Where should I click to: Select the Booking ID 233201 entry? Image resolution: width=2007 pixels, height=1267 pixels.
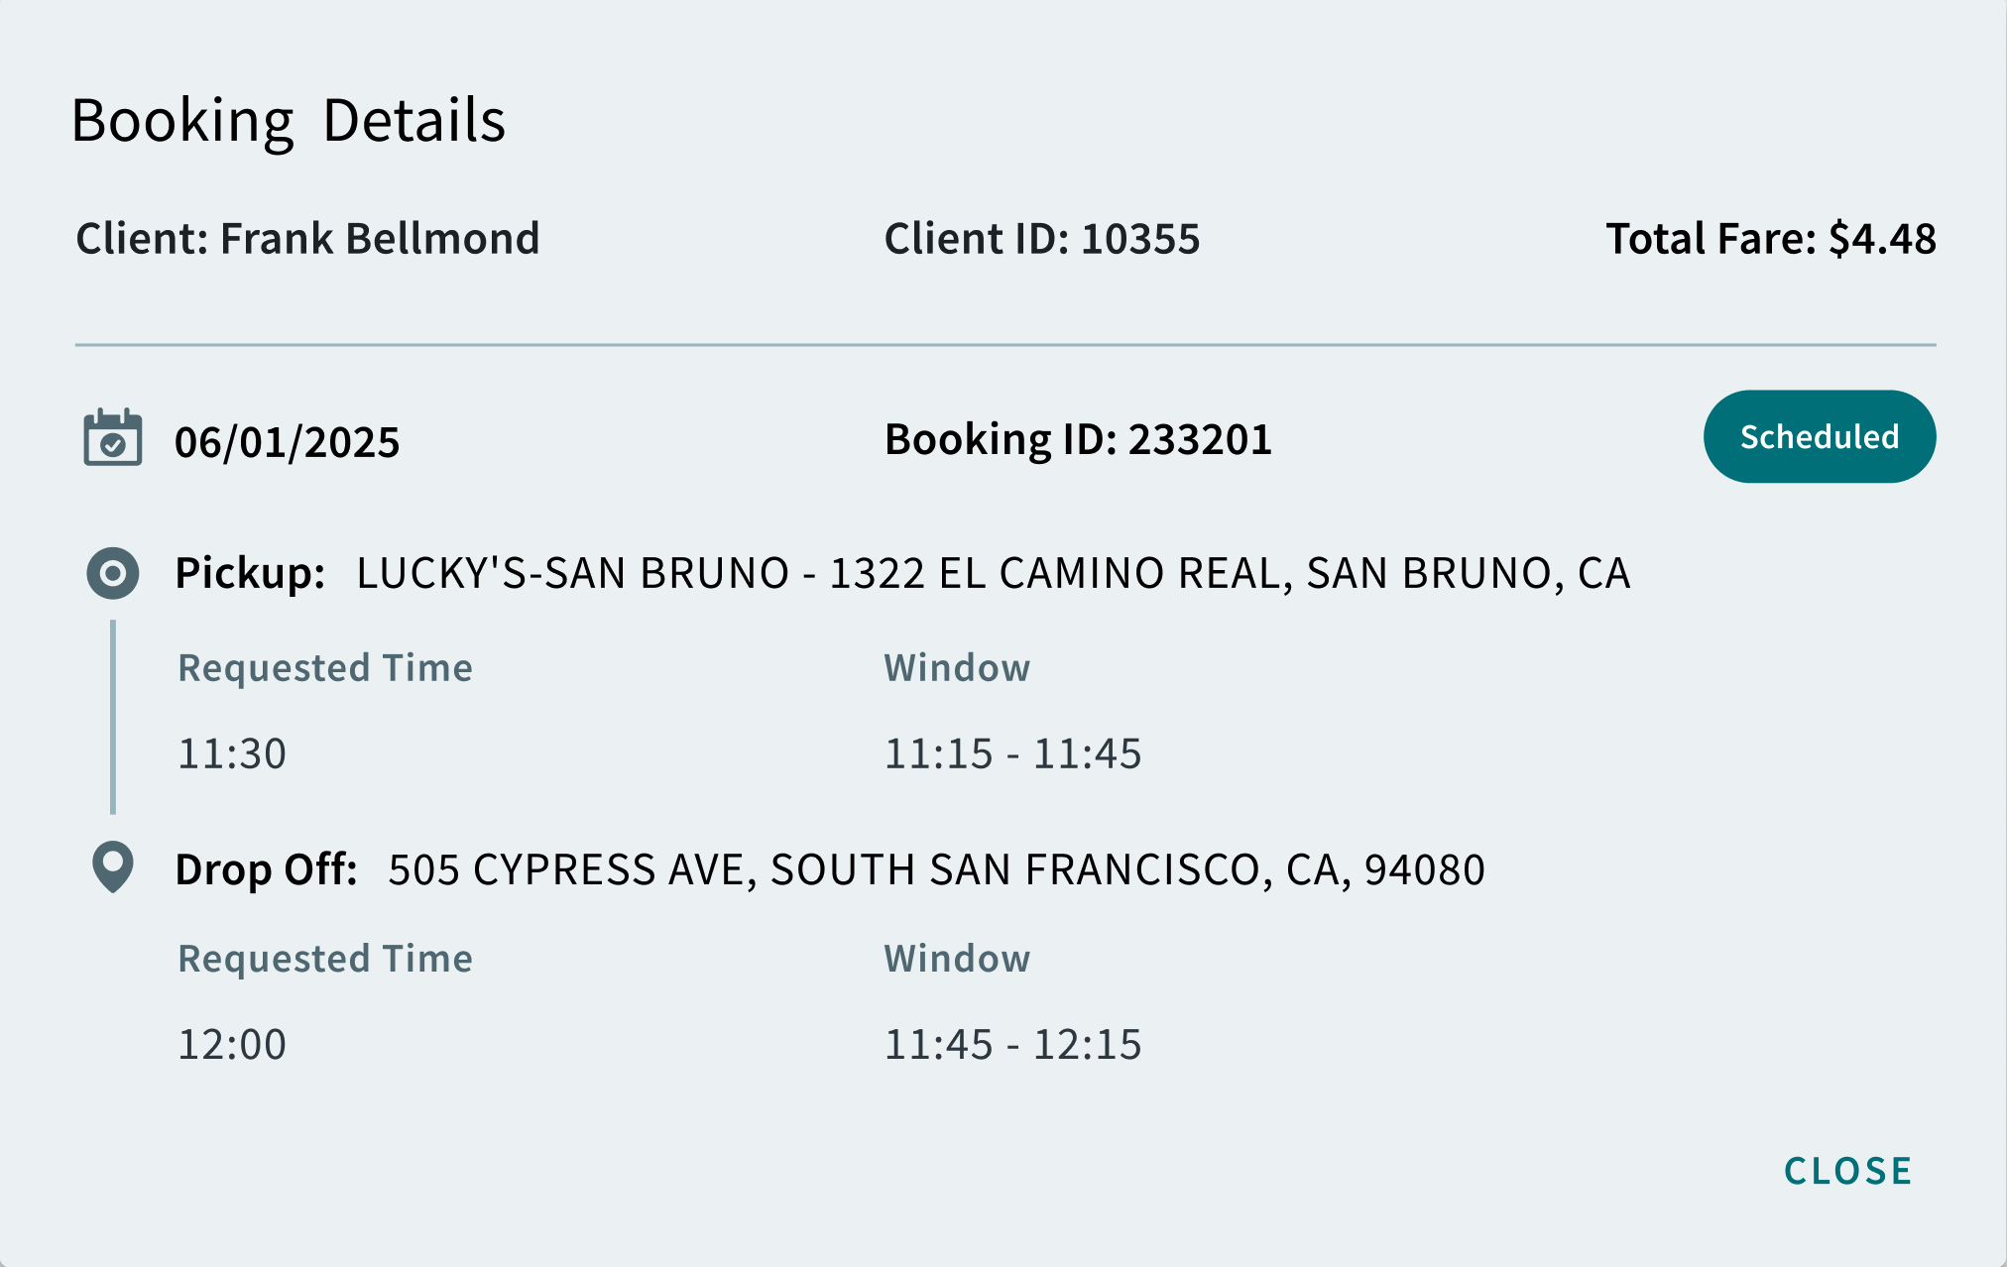coord(1077,439)
